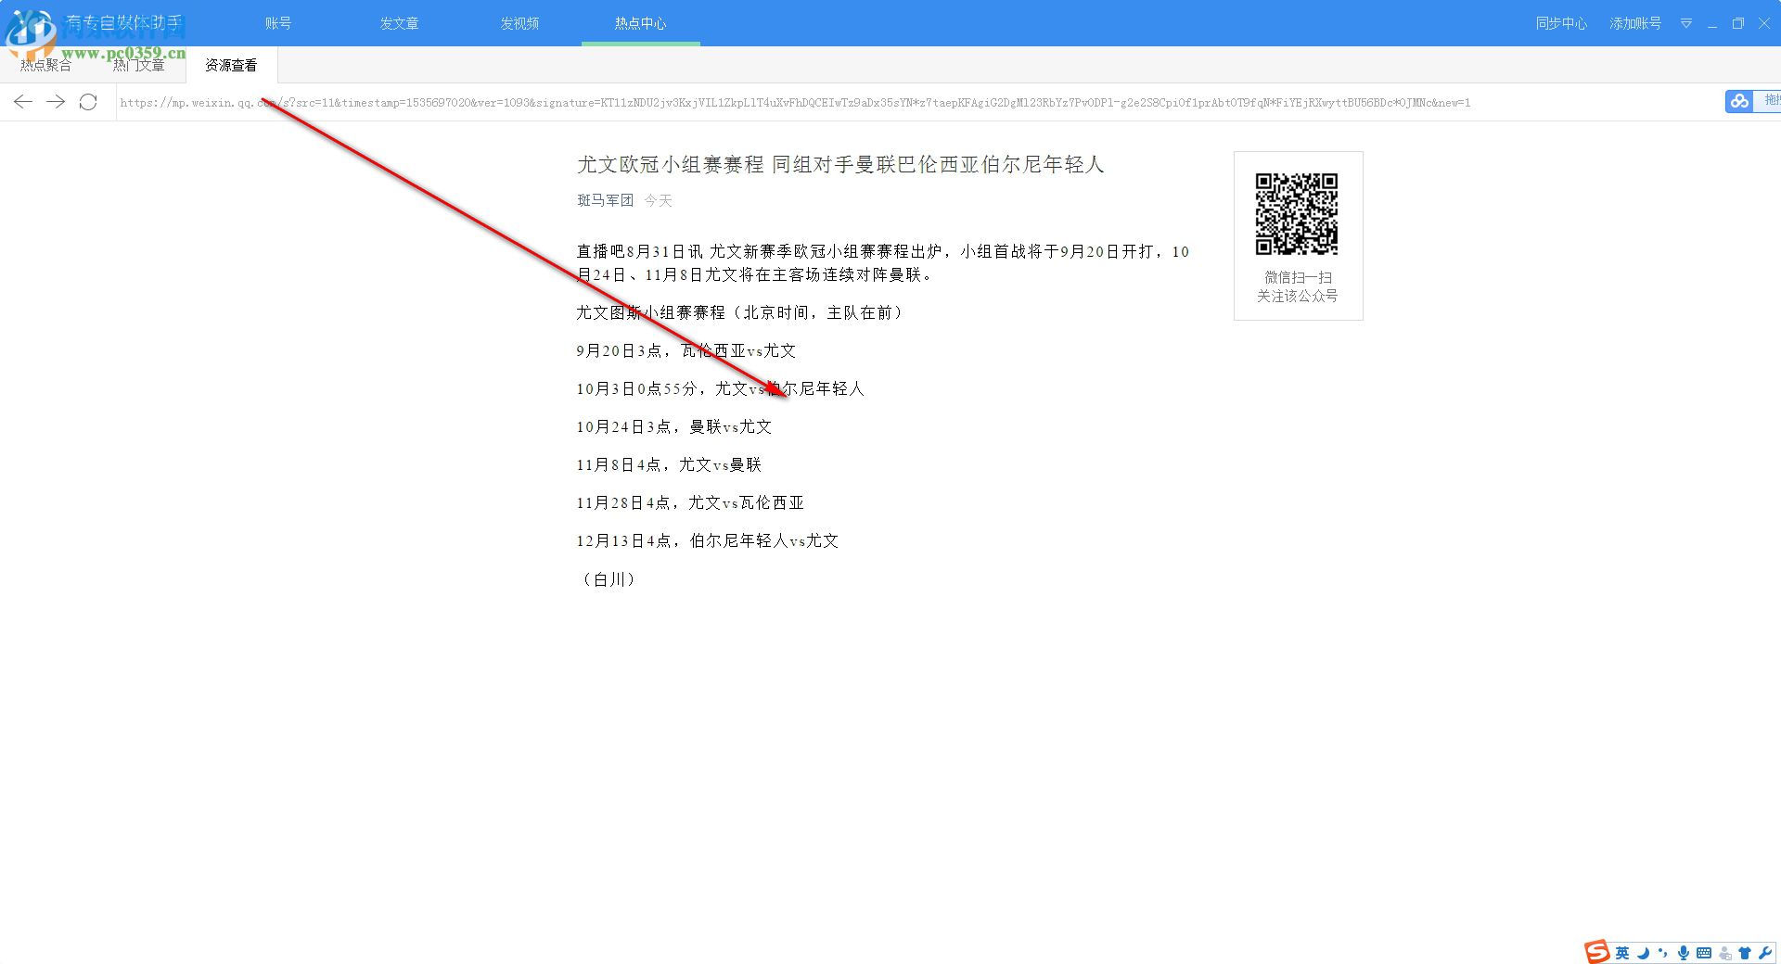Select the 热点中心 tab

click(640, 23)
